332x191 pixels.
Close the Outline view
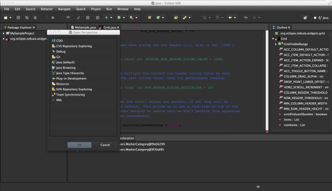click(x=289, y=28)
